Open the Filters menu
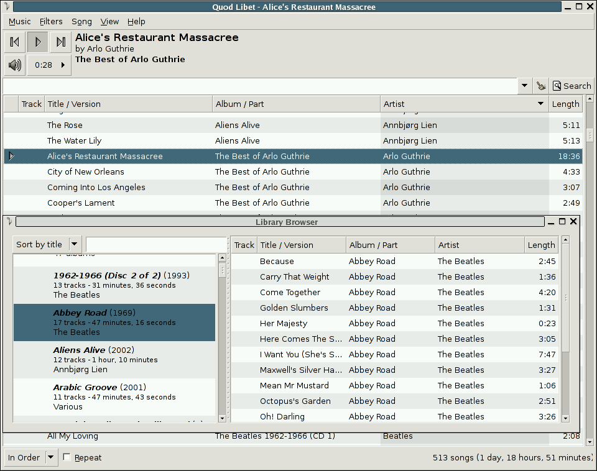Image resolution: width=597 pixels, height=471 pixels. point(51,21)
